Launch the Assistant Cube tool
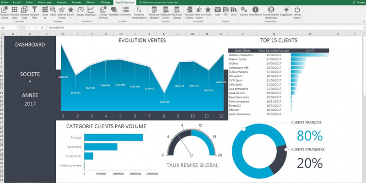366x183 pixels. [25, 11]
